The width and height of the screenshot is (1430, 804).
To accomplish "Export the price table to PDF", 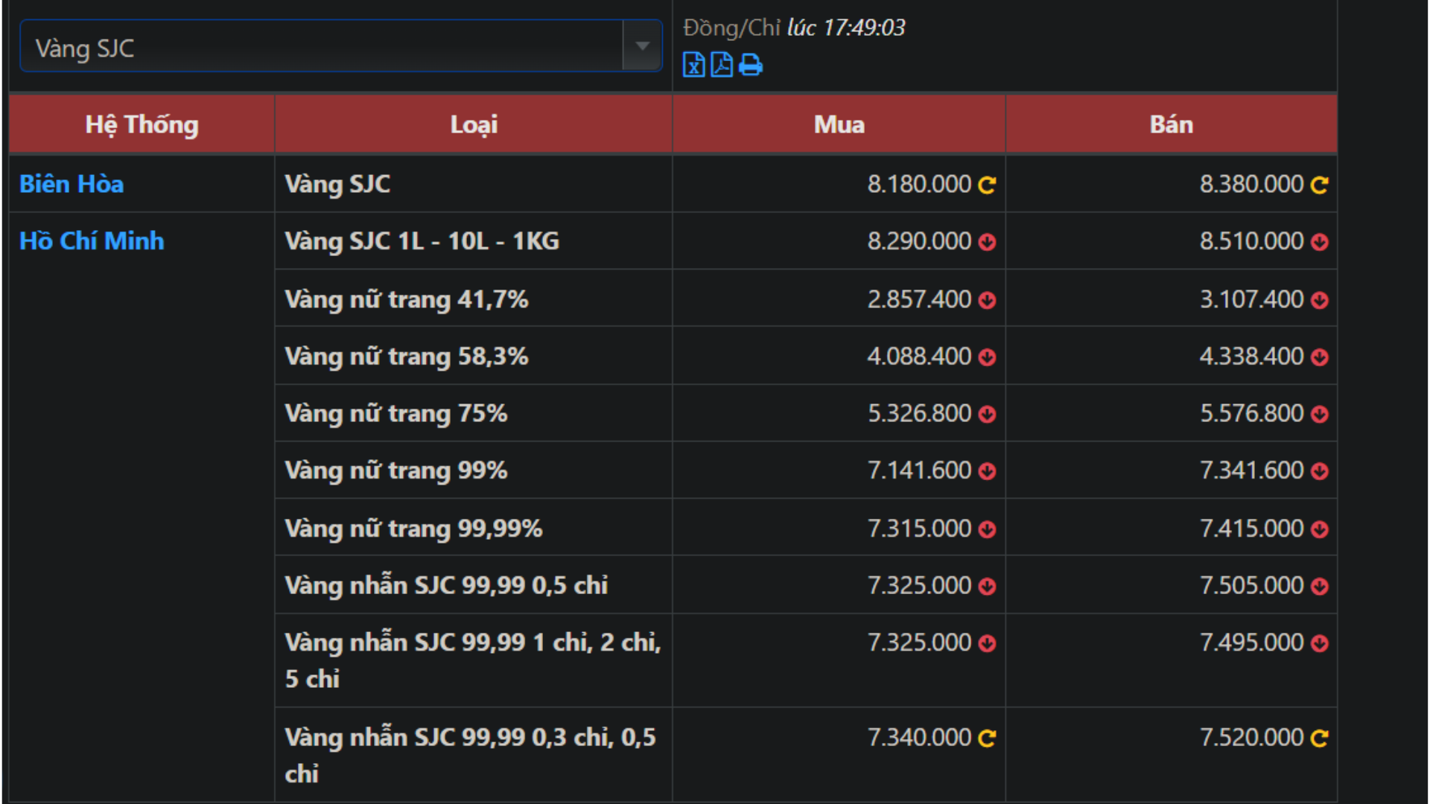I will 722,65.
